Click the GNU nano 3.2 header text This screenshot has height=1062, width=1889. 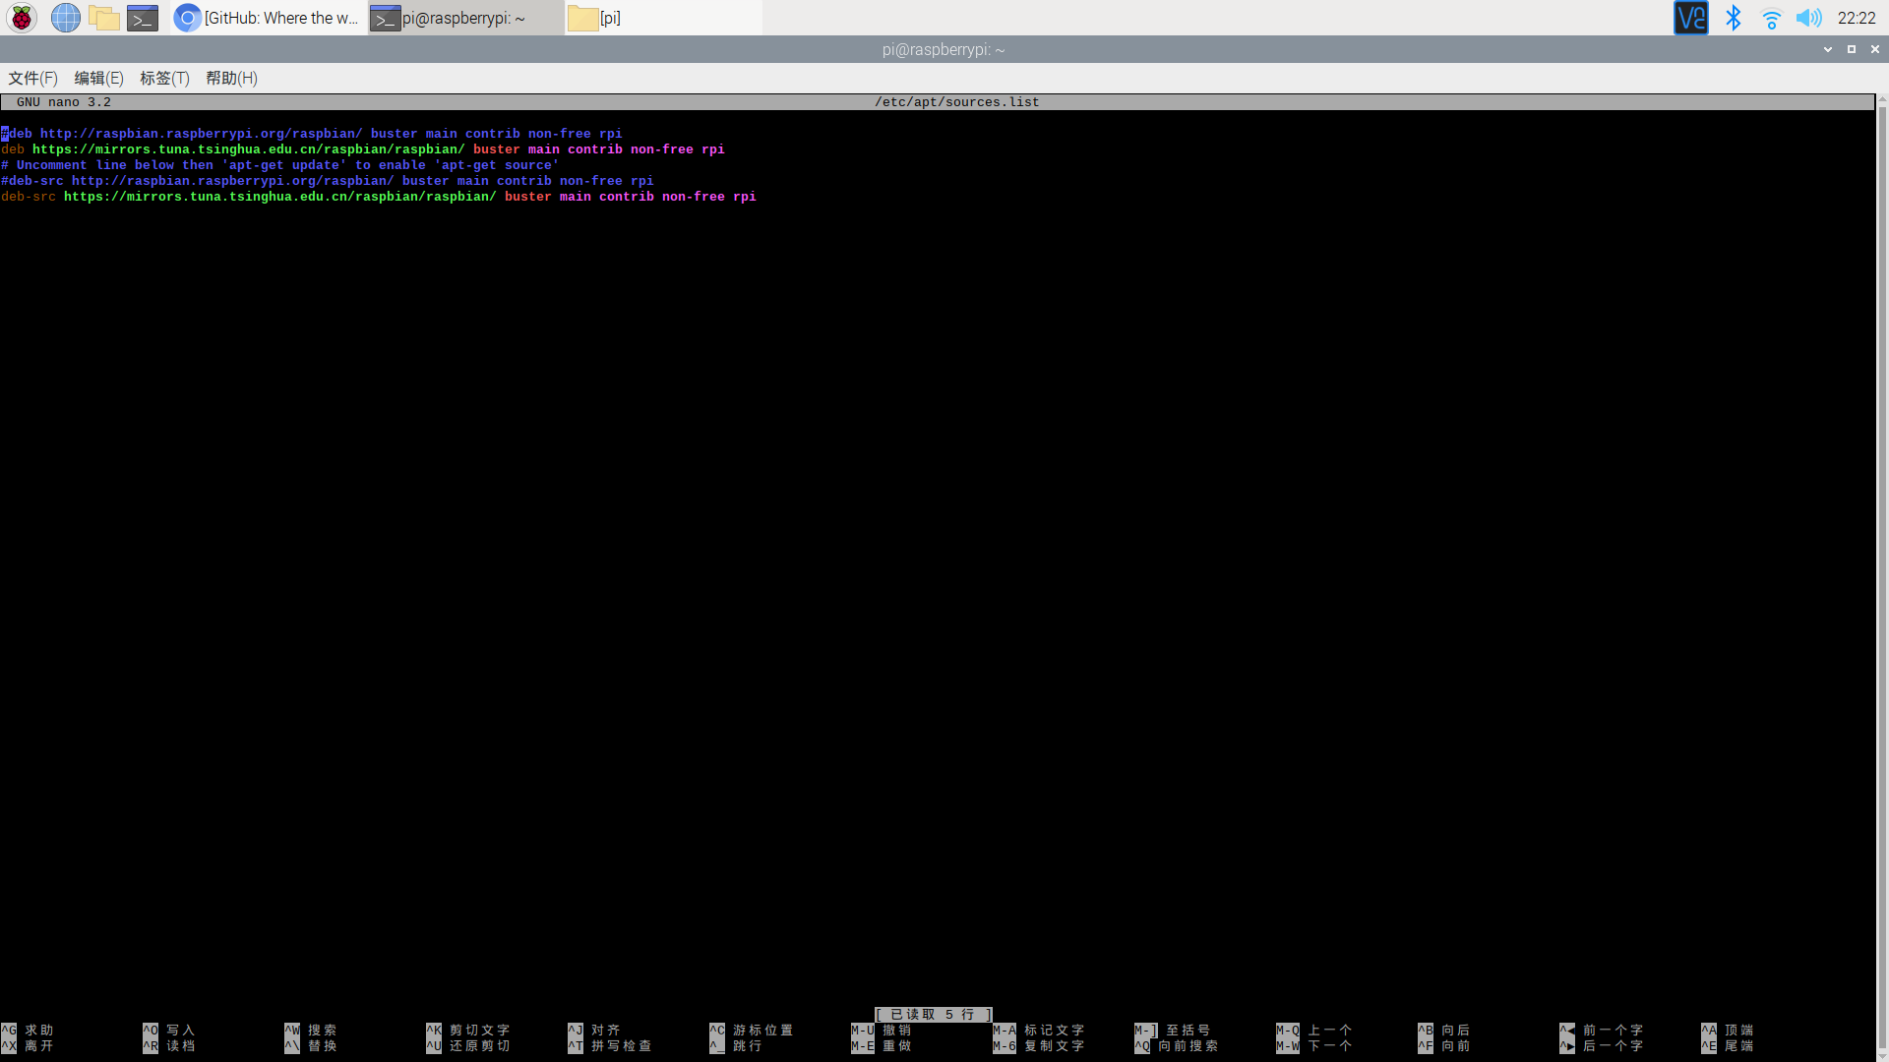tap(64, 102)
